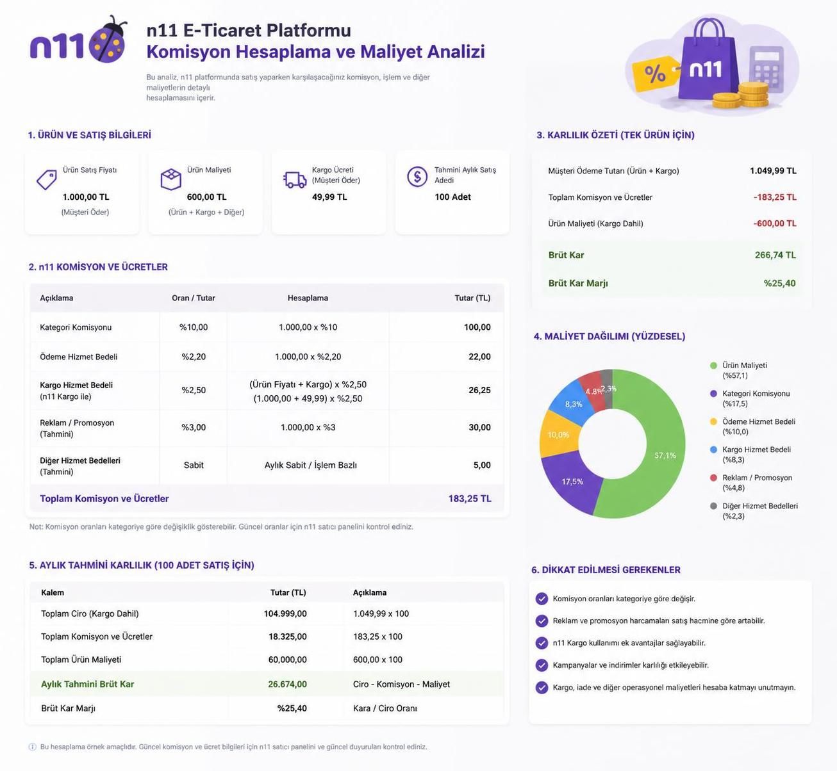Click the %2,20 rate for Ödeme Hizmet Bedeli
Viewport: 837px width, 771px height.
point(194,357)
